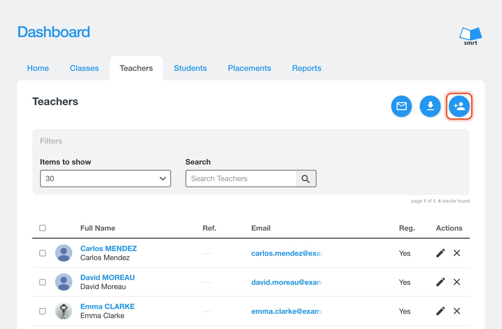This screenshot has width=502, height=329.
Task: Click Emma Clarke profile photo
Action: click(x=64, y=311)
